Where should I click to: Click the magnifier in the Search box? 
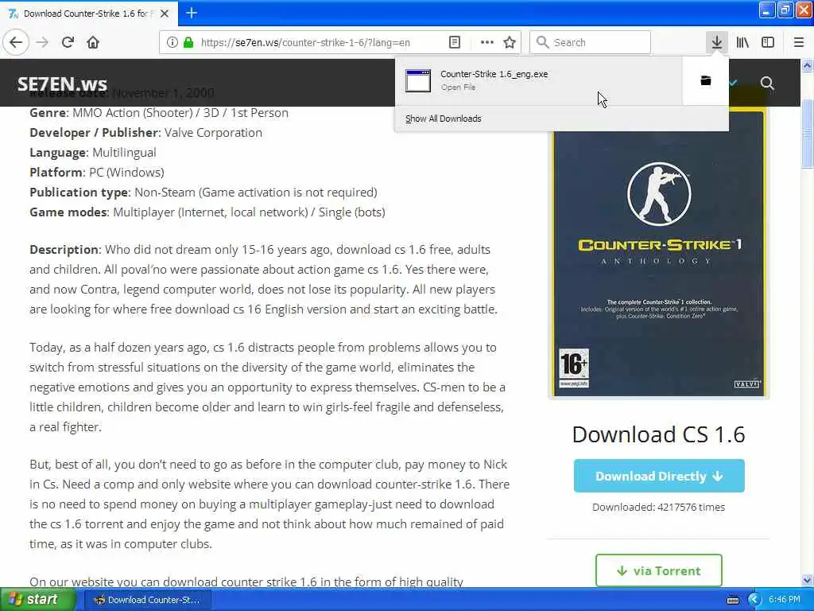point(542,42)
